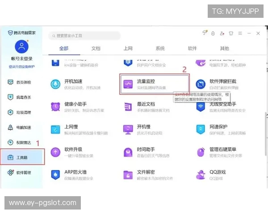Open the 开机慢 monitor icon
Screen dimensions: 268x214
pyautogui.click(x=128, y=130)
